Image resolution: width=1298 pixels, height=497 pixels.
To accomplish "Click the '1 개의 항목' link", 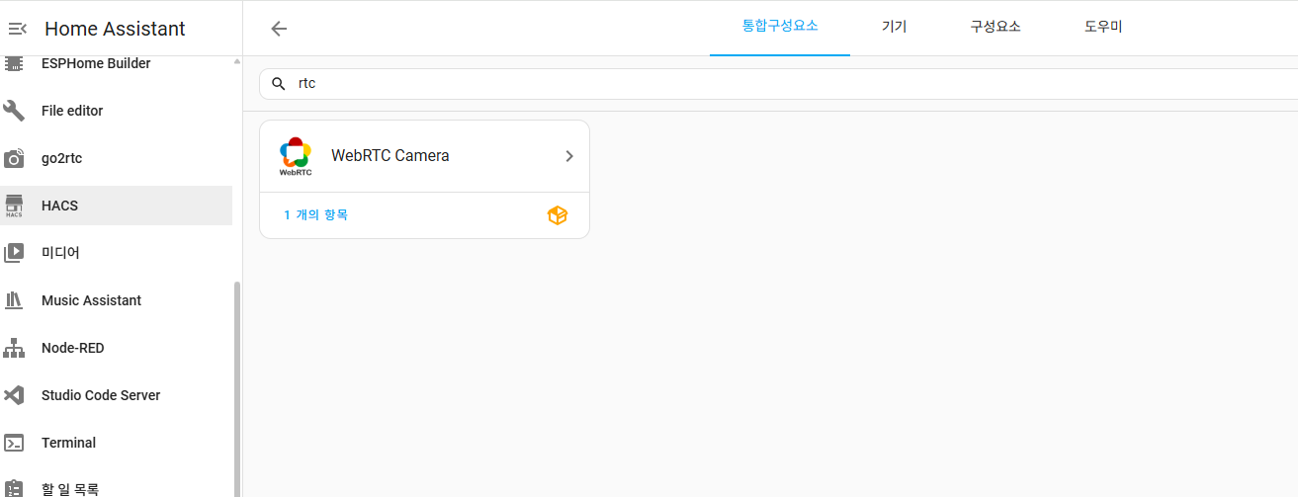I will pyautogui.click(x=315, y=214).
